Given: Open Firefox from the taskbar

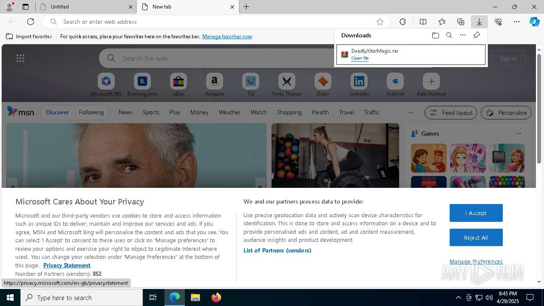Looking at the screenshot, I should (x=216, y=297).
